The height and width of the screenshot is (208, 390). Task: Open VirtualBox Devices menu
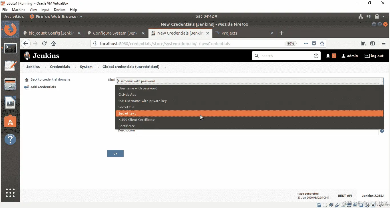click(x=60, y=10)
